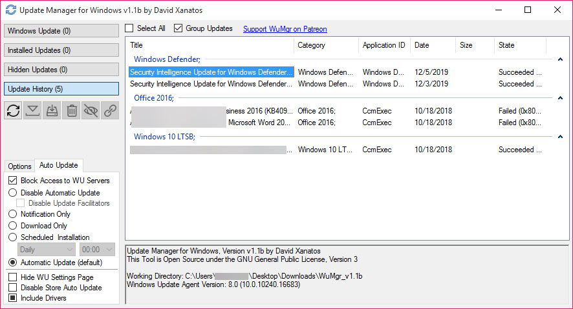Select Update History (5) button
This screenshot has height=309, width=573.
point(61,89)
